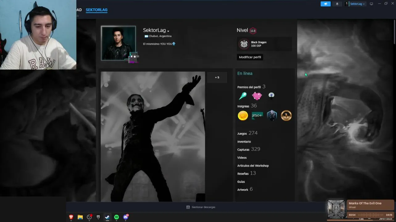This screenshot has width=396, height=222.
Task: Click the Chubut, Argentina location text
Action: (x=160, y=36)
